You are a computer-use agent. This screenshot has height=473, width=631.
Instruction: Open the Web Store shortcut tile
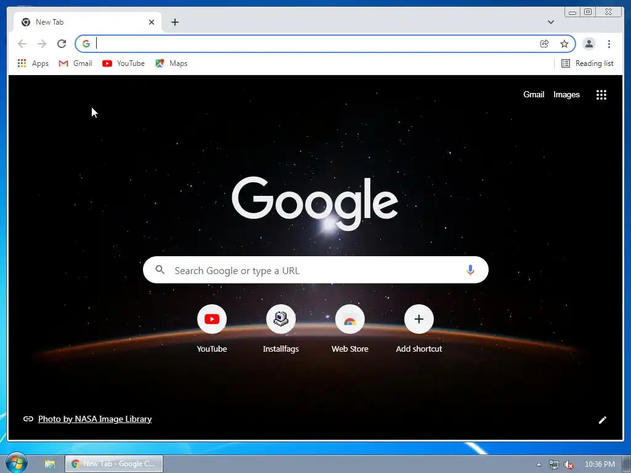[350, 329]
